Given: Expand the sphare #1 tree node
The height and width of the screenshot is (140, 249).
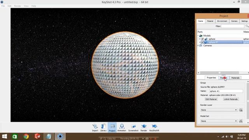Looking at the screenshot, I should [x=200, y=42].
